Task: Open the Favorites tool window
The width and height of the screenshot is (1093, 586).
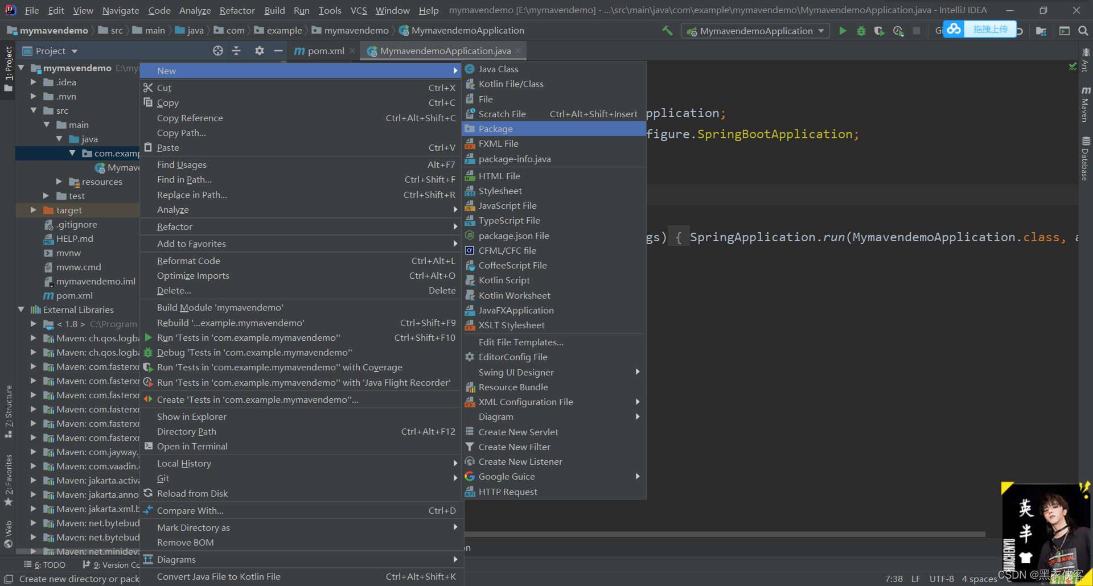Action: pos(8,480)
